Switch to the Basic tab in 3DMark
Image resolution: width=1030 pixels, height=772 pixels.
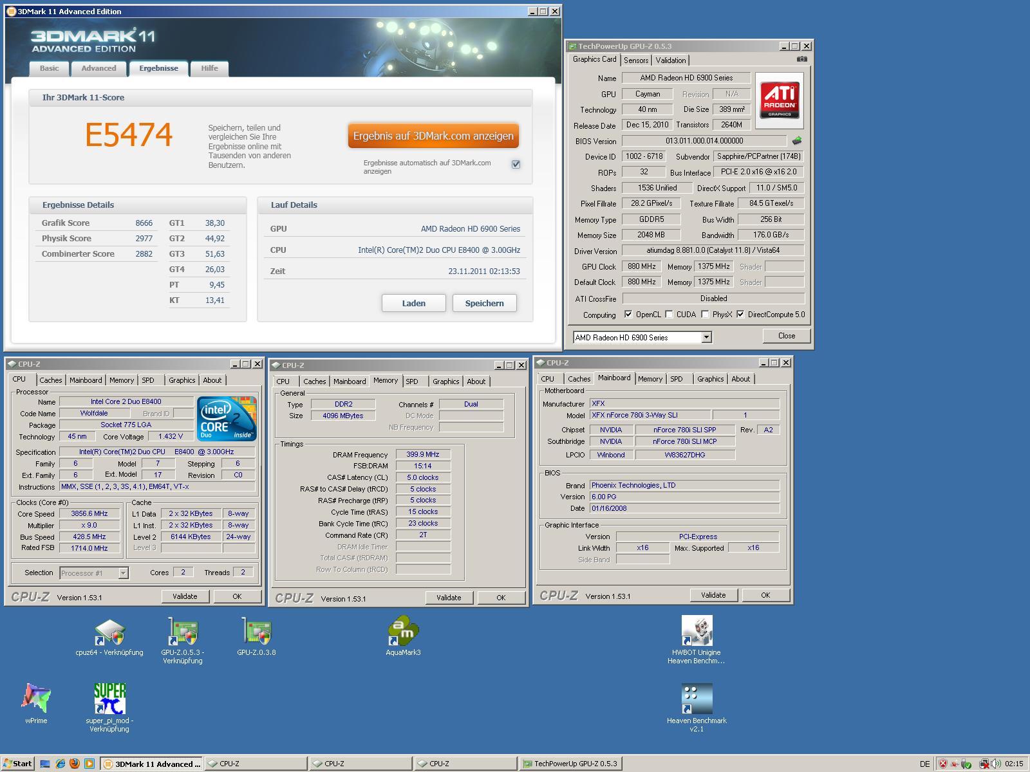click(x=49, y=68)
